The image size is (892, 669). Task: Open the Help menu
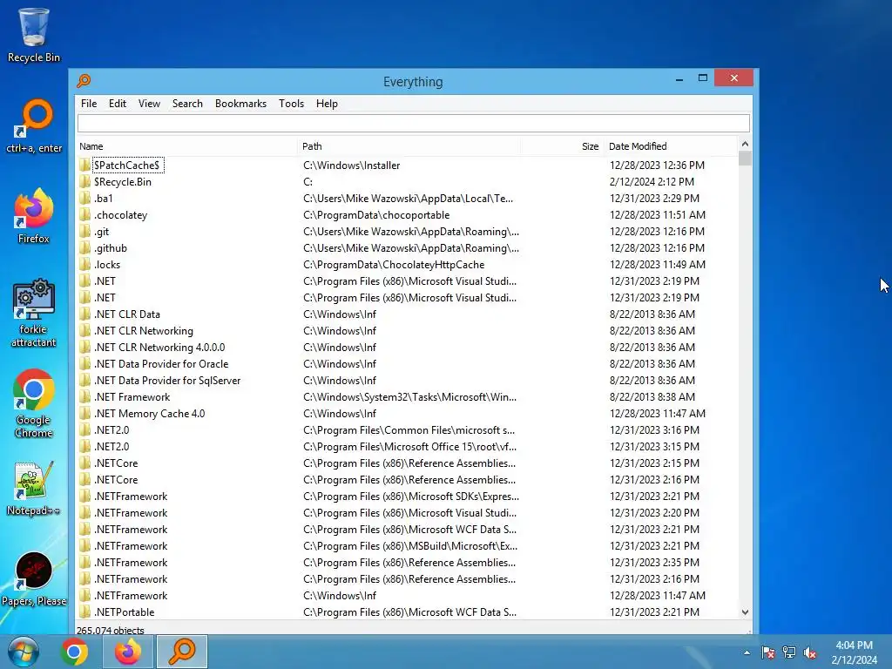[327, 104]
